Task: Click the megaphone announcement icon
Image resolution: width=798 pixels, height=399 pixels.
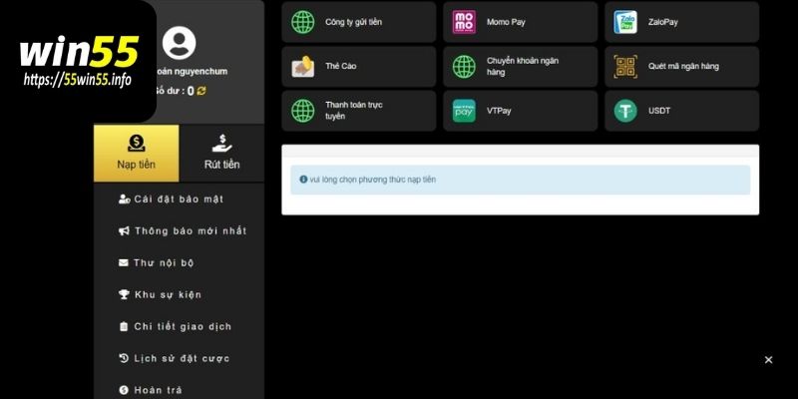Action: (124, 231)
